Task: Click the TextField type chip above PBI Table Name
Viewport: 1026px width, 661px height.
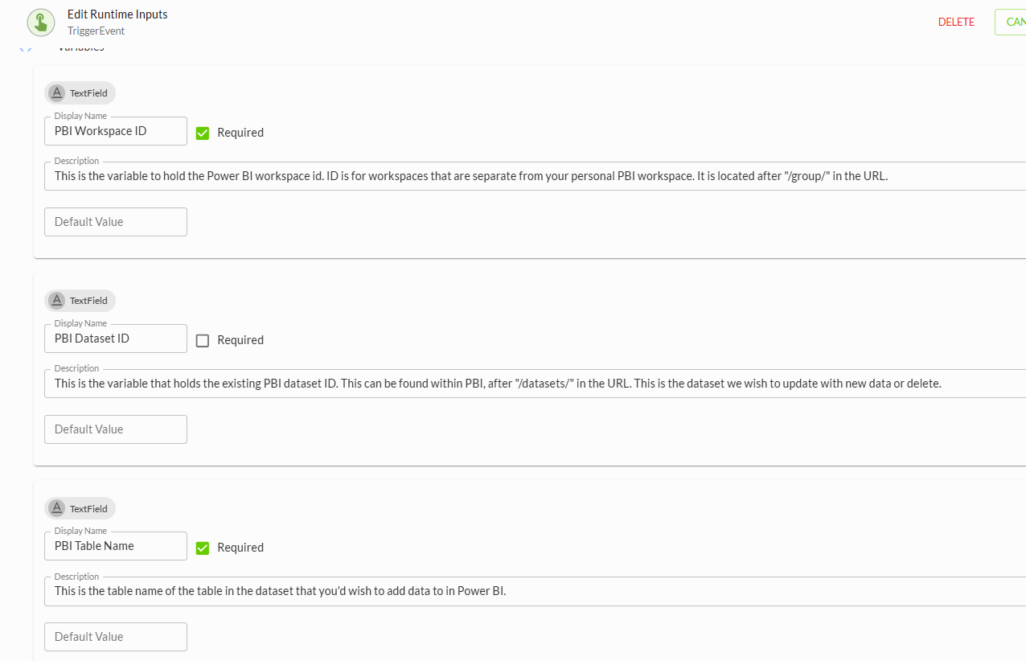Action: [80, 508]
